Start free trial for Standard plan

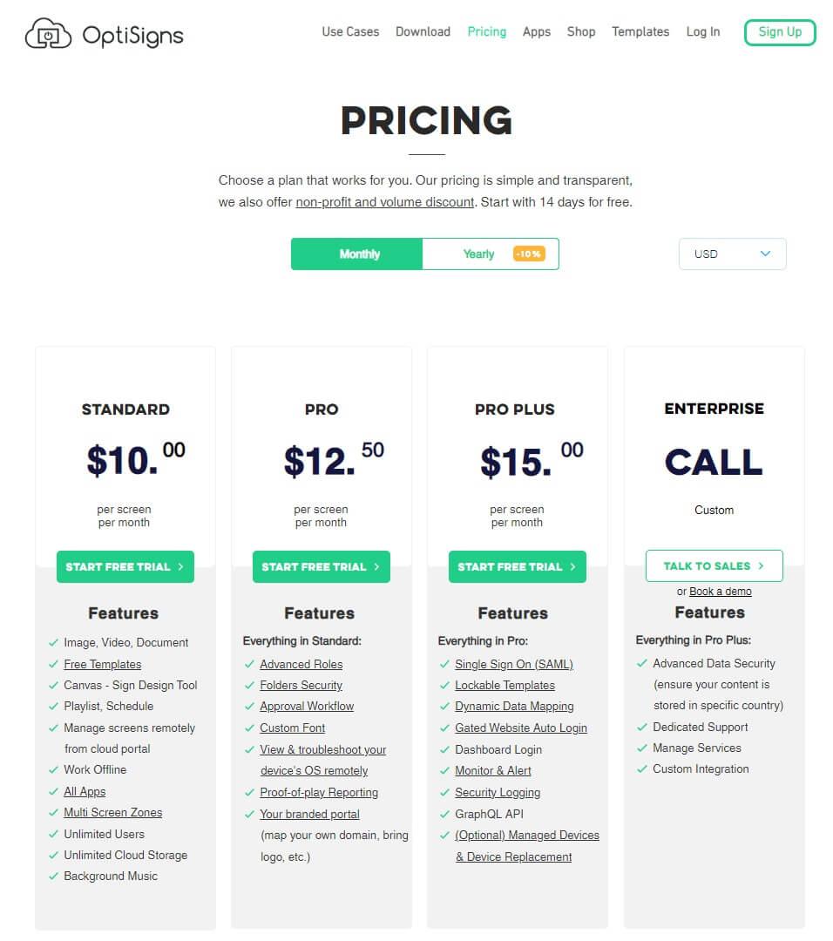[125, 566]
